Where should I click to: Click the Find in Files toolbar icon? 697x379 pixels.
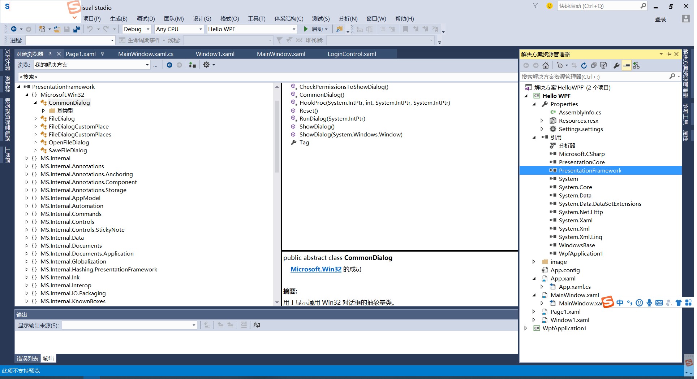[339, 29]
